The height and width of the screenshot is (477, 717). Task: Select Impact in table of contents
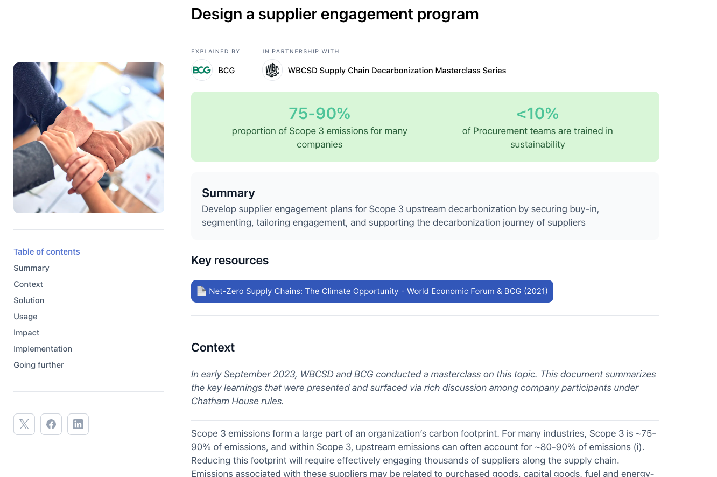pos(27,333)
